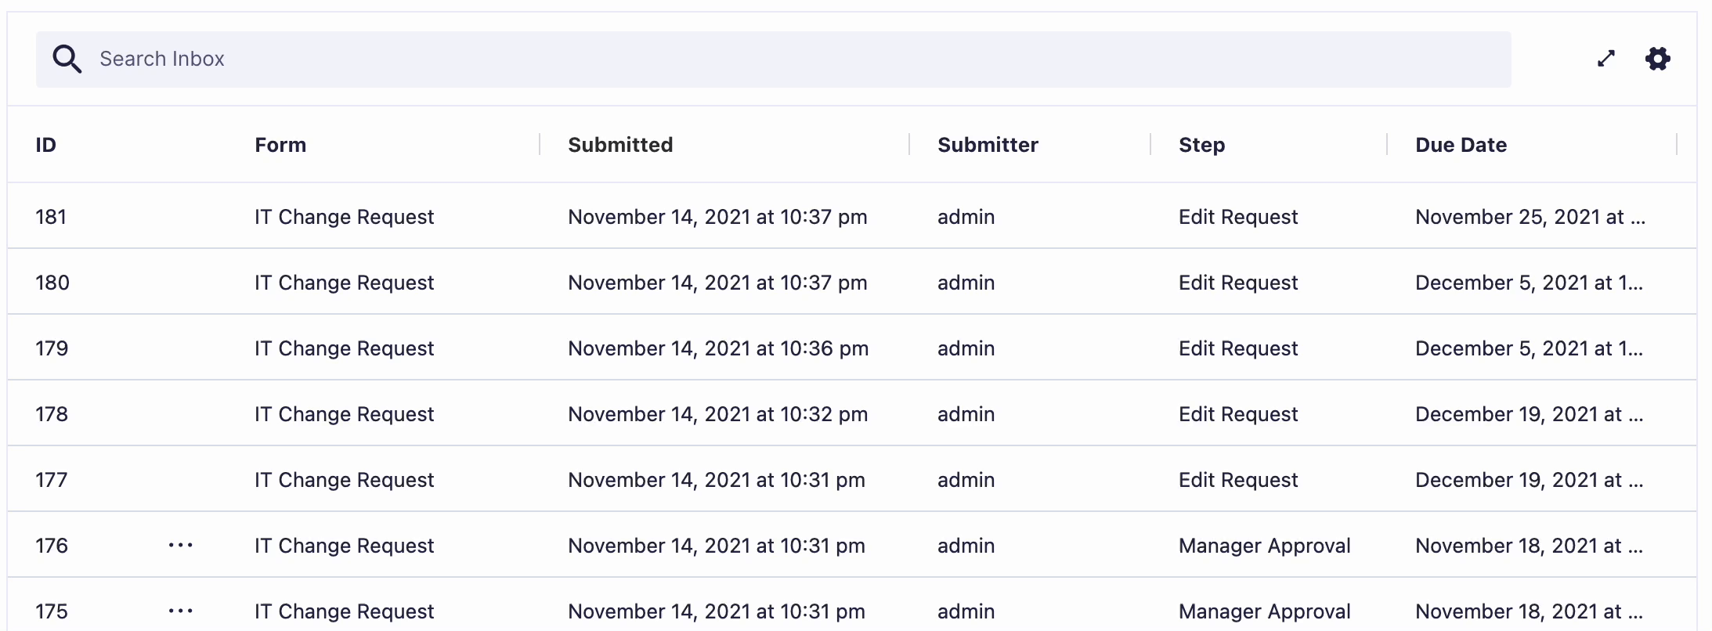
Task: Expand inbox to full screen
Action: point(1606,59)
